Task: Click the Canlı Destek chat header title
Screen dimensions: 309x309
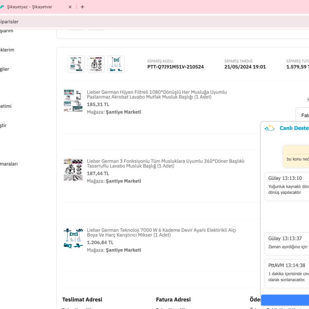Action: 294,128
